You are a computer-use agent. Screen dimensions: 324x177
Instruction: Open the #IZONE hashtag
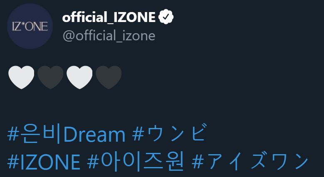(44, 161)
